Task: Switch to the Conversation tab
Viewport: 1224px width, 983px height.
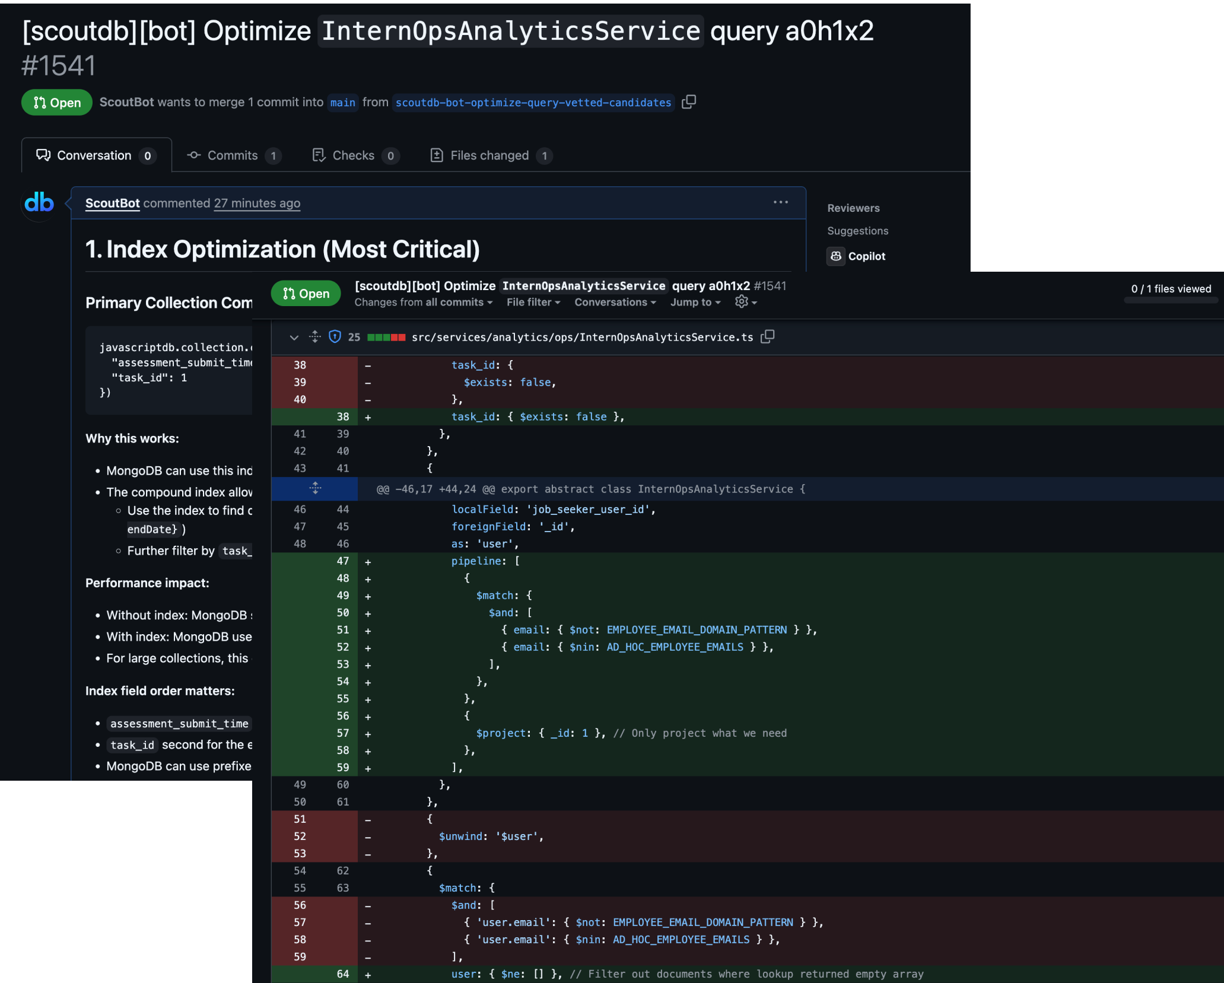Action: pyautogui.click(x=96, y=155)
